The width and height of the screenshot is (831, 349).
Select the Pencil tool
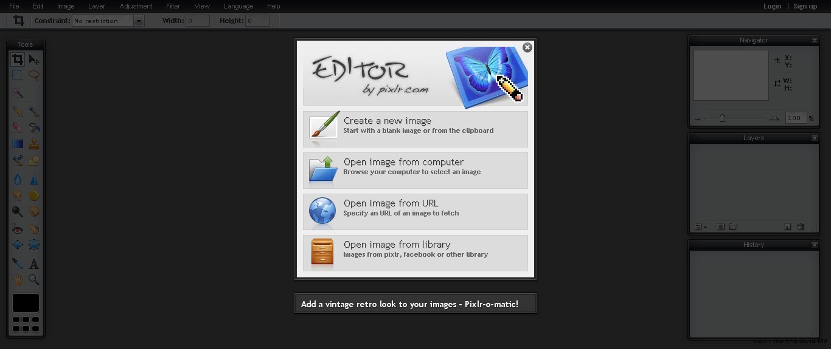click(x=18, y=112)
